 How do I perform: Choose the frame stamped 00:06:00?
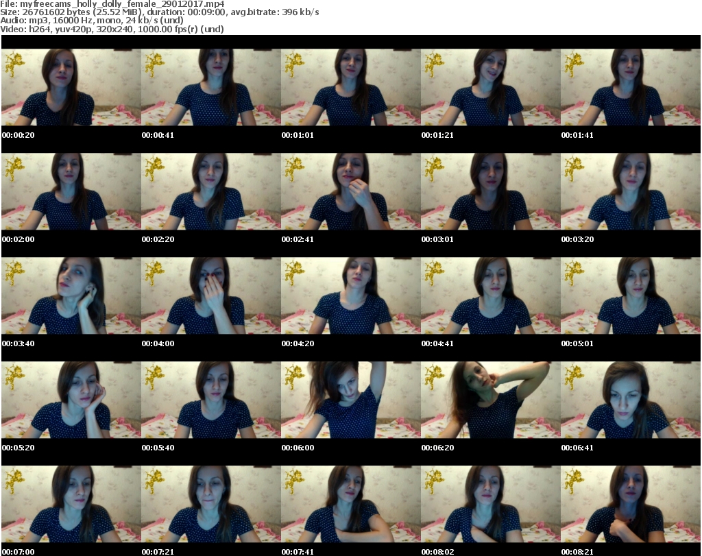[x=351, y=400]
